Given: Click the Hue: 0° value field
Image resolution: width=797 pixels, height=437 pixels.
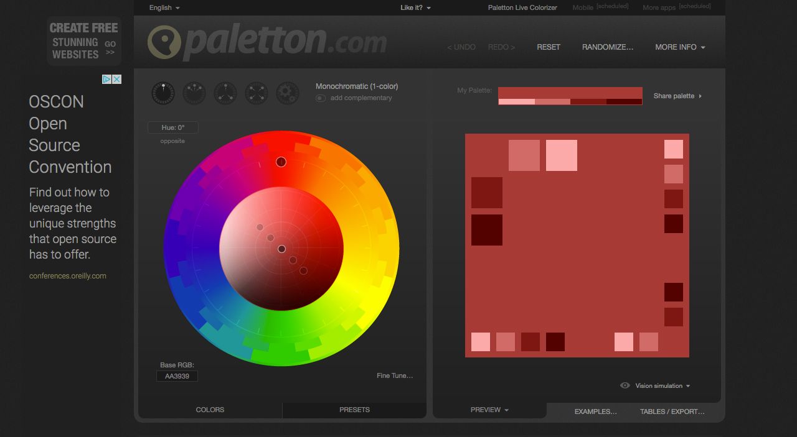Looking at the screenshot, I should click(173, 127).
